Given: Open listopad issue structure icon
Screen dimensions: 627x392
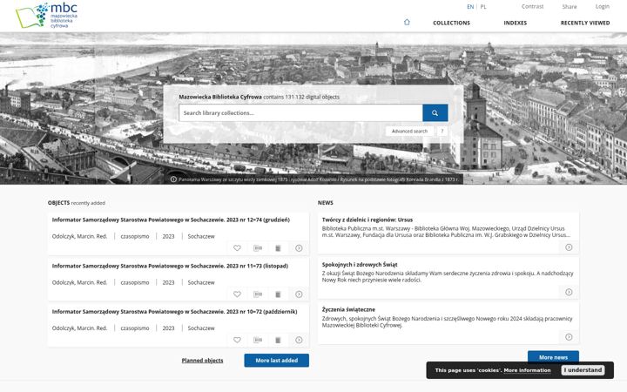Looking at the screenshot, I should click(x=258, y=294).
